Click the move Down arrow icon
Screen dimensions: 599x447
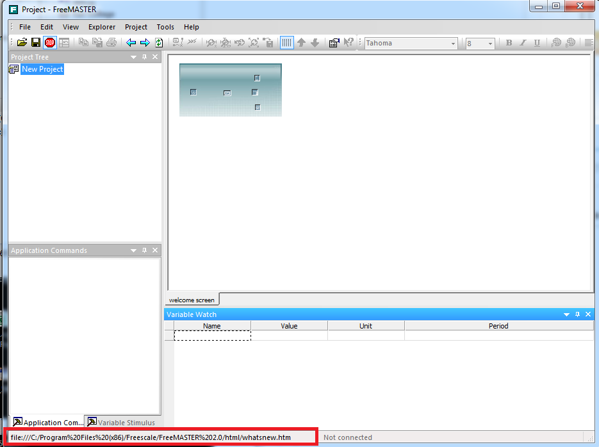pos(315,42)
